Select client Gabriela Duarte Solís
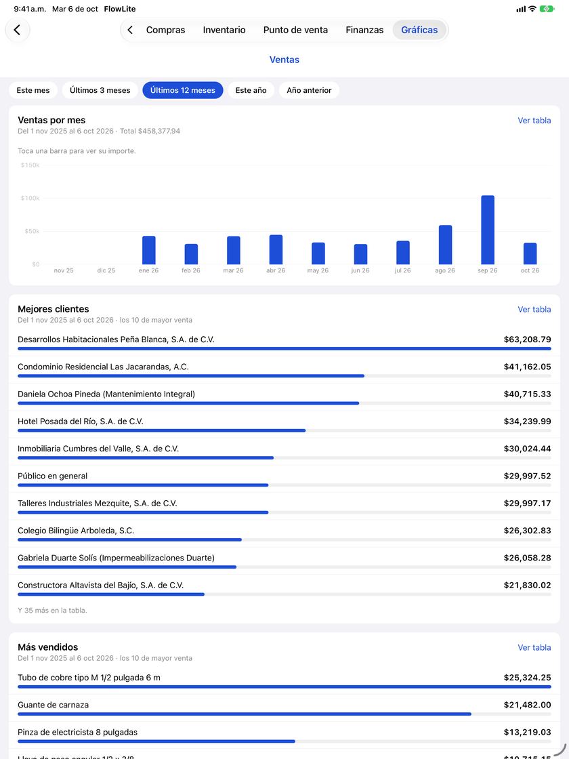The width and height of the screenshot is (569, 759). click(x=284, y=561)
